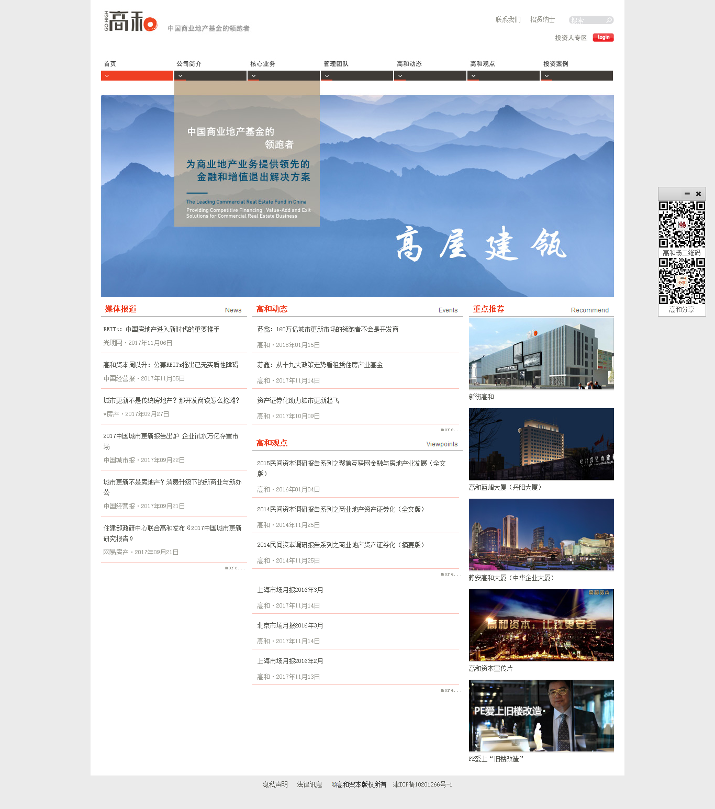Expand the 首页 dropdown chevron
This screenshot has height=809, width=715.
(x=107, y=76)
